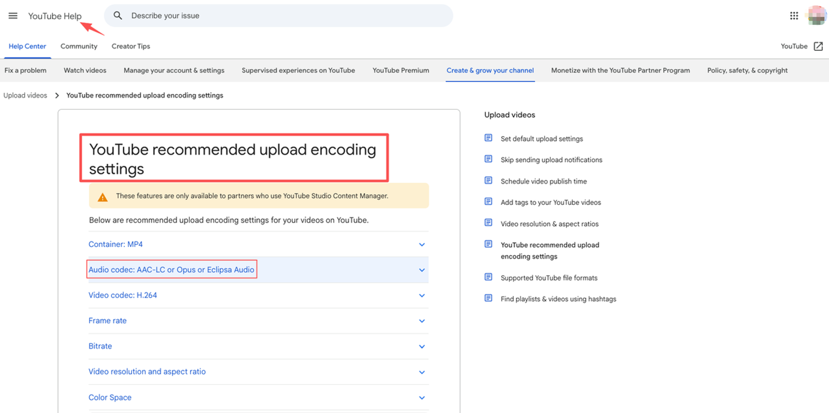Open Color Space section title
829x413 pixels.
110,397
